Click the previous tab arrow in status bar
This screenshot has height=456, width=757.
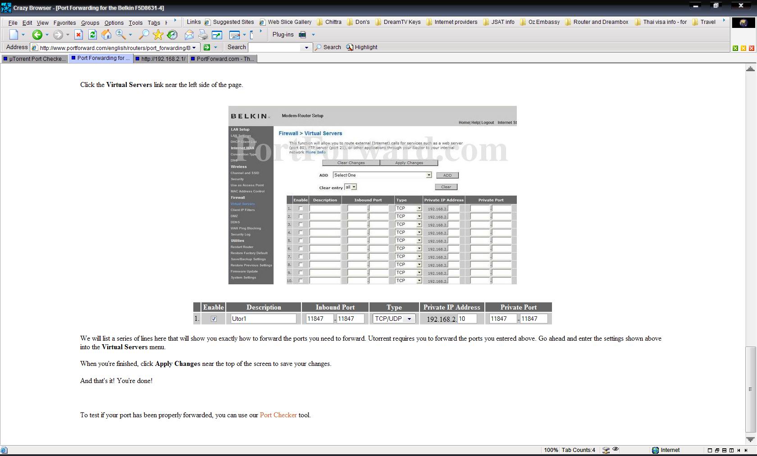[x=739, y=450]
